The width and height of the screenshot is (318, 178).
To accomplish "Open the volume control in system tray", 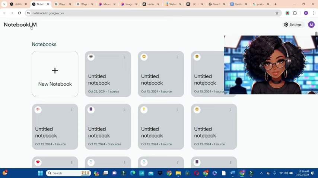I will click(286, 173).
